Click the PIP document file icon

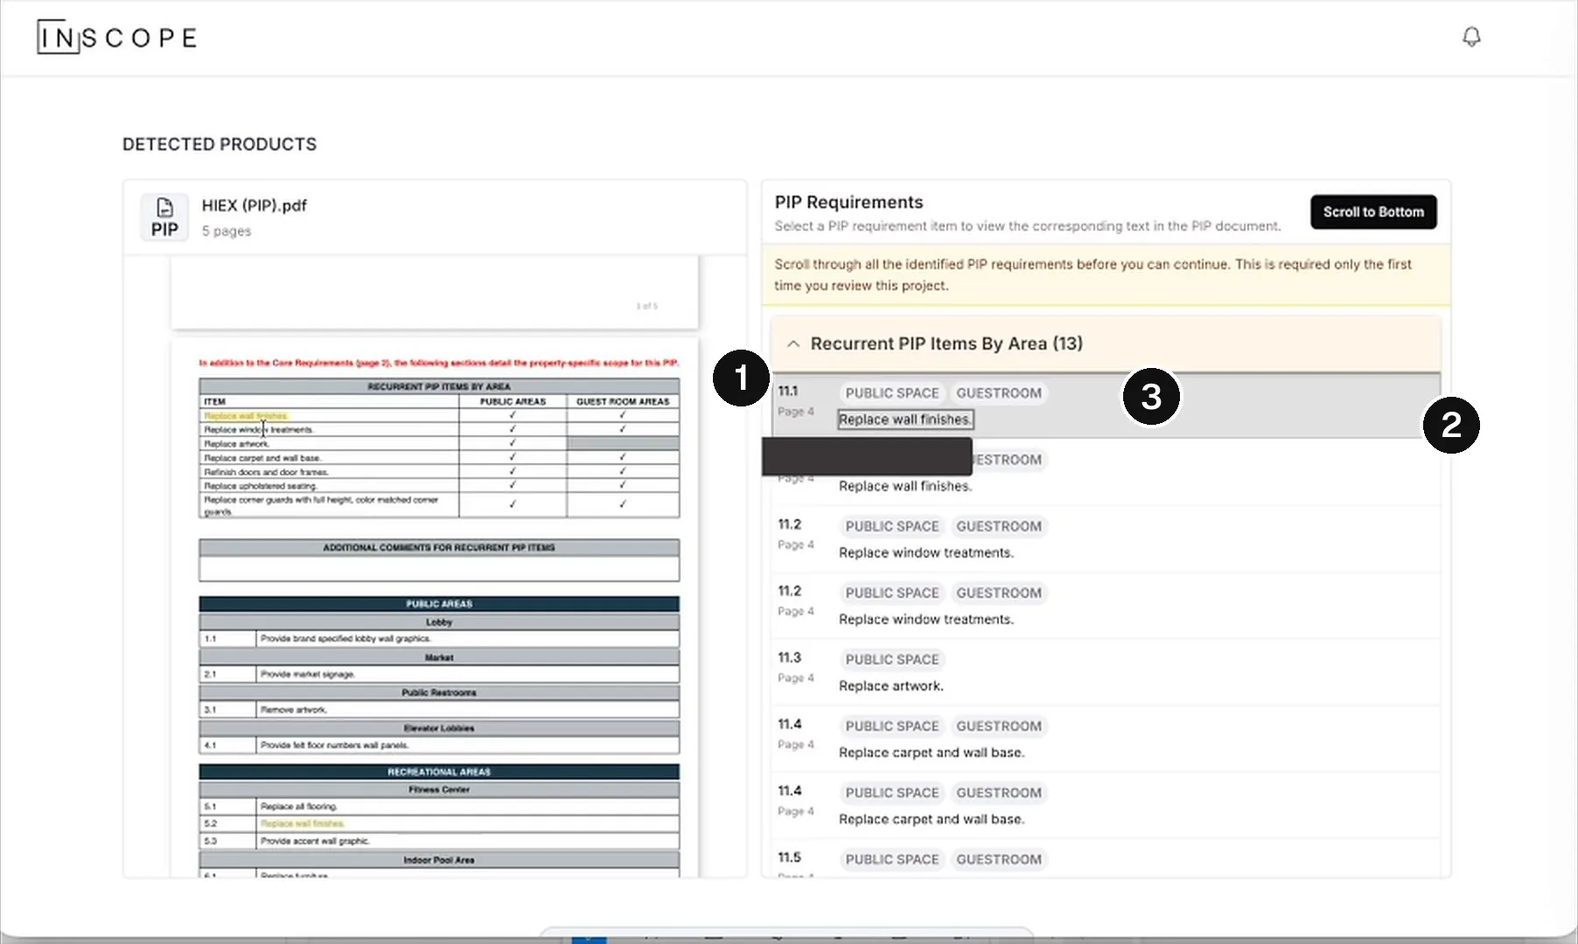[164, 217]
